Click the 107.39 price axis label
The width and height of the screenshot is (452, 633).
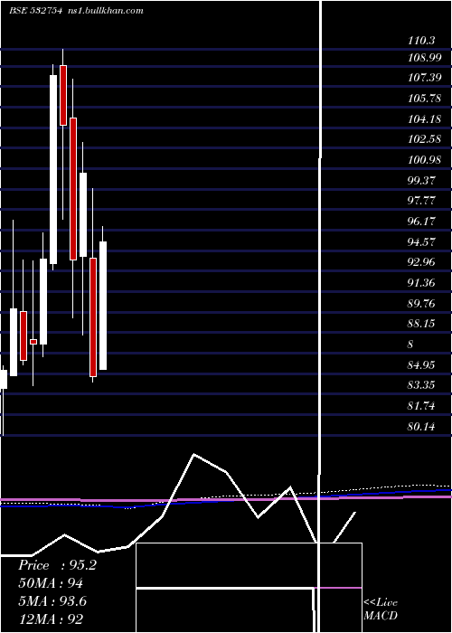click(424, 78)
